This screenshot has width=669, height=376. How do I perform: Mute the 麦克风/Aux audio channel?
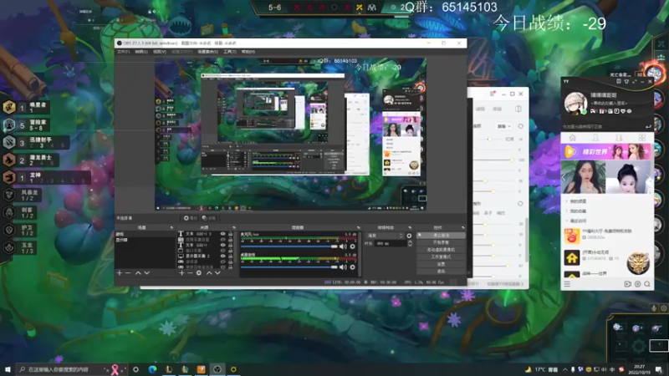point(343,246)
